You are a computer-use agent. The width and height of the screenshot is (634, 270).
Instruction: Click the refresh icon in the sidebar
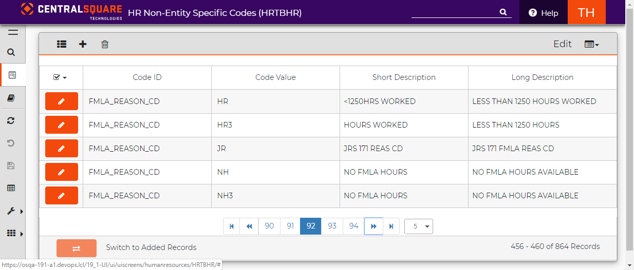point(11,120)
